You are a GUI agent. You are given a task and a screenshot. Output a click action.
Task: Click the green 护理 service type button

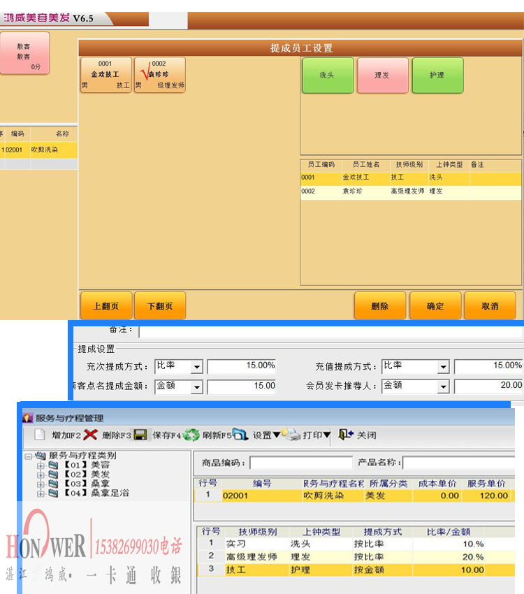[x=437, y=75]
